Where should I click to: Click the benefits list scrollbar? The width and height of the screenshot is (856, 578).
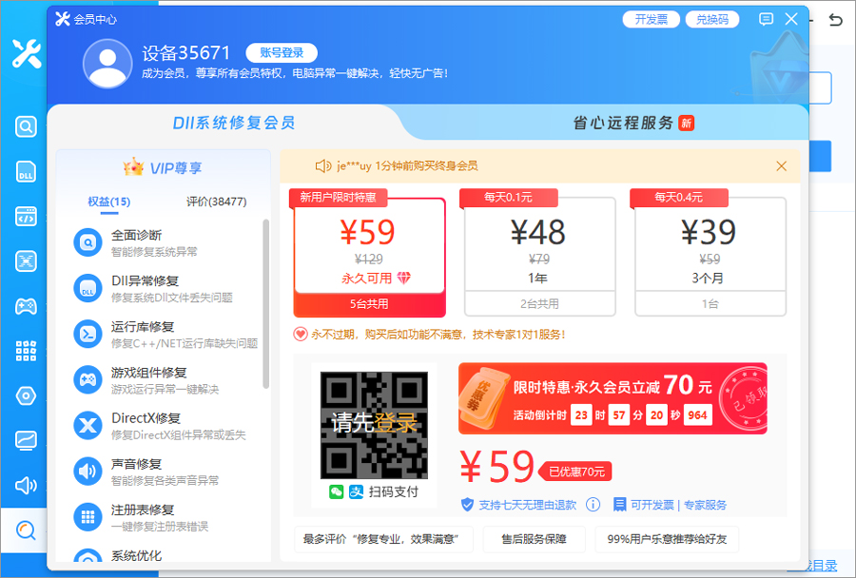pyautogui.click(x=266, y=303)
